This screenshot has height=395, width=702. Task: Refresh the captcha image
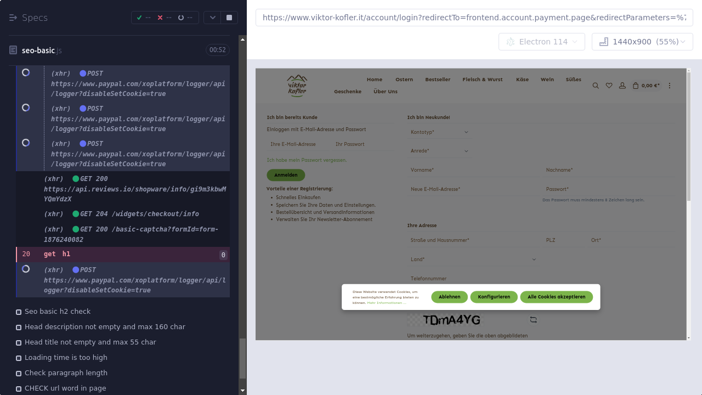[x=533, y=319]
